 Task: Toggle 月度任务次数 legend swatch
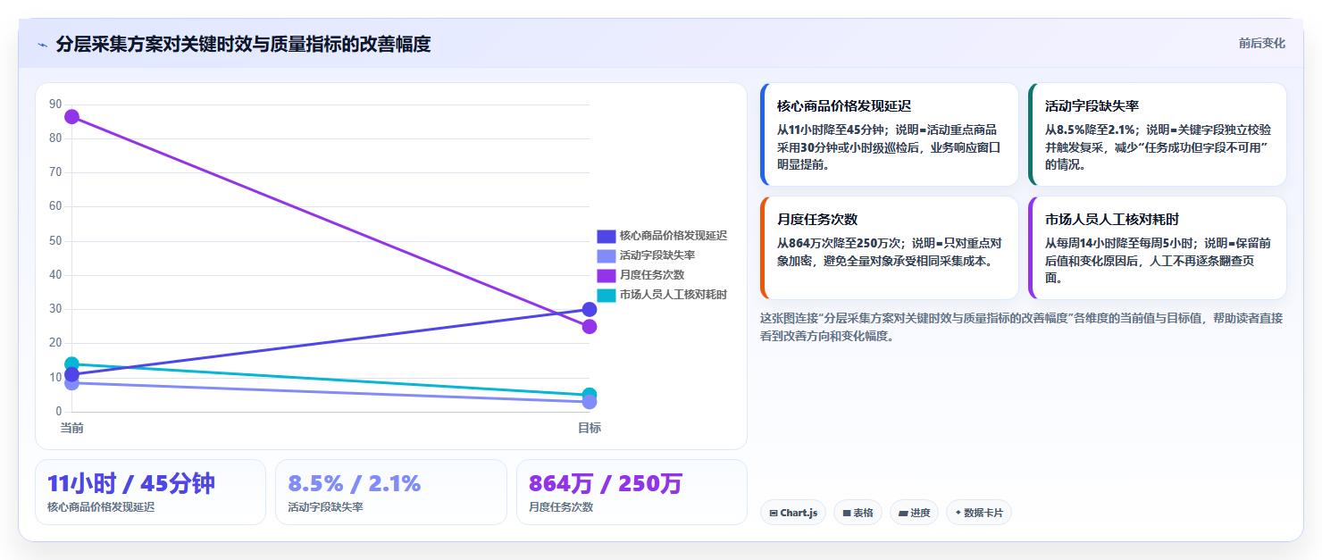point(607,275)
